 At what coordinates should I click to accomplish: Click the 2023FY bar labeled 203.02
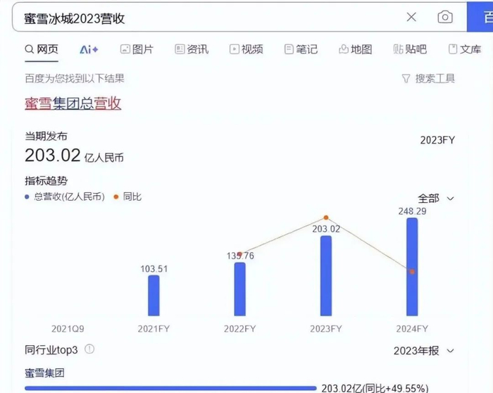[326, 275]
